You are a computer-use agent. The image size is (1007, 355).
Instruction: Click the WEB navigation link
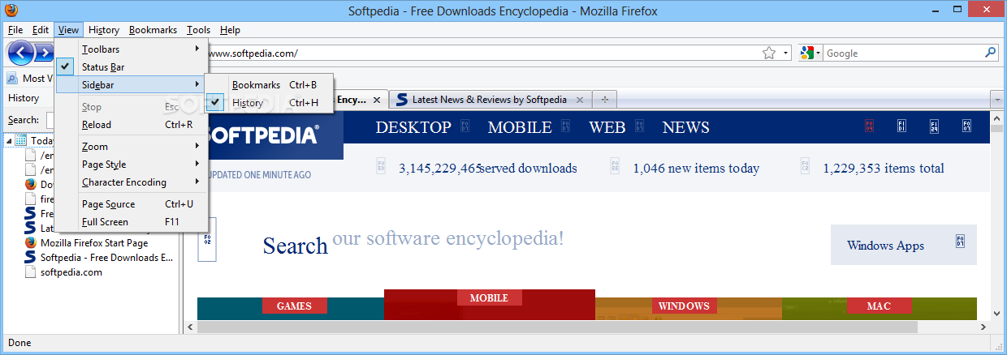(x=607, y=127)
